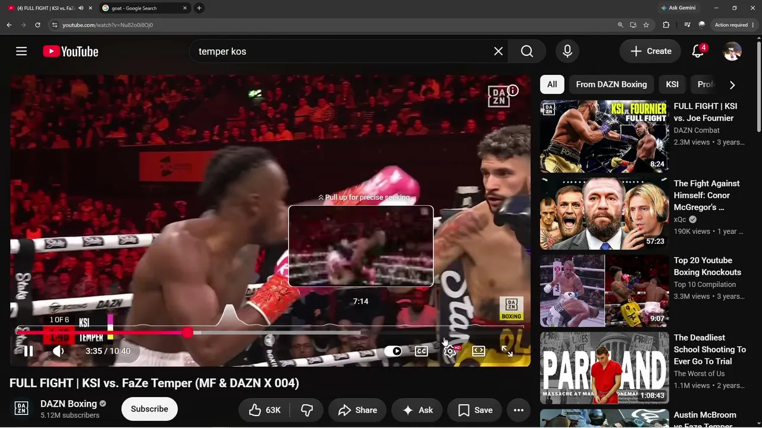Open the browser extensions puzzle icon
Image resolution: width=762 pixels, height=428 pixels.
click(x=666, y=25)
